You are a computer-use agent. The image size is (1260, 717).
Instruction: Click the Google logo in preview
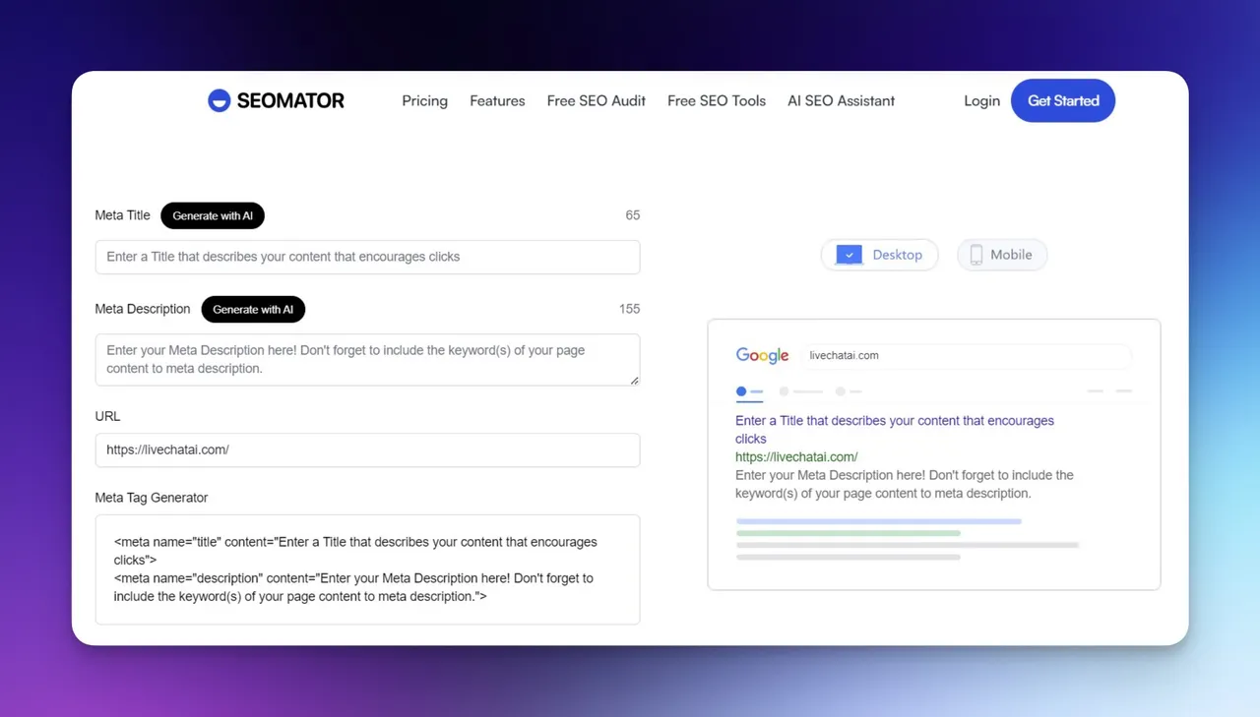click(x=763, y=356)
